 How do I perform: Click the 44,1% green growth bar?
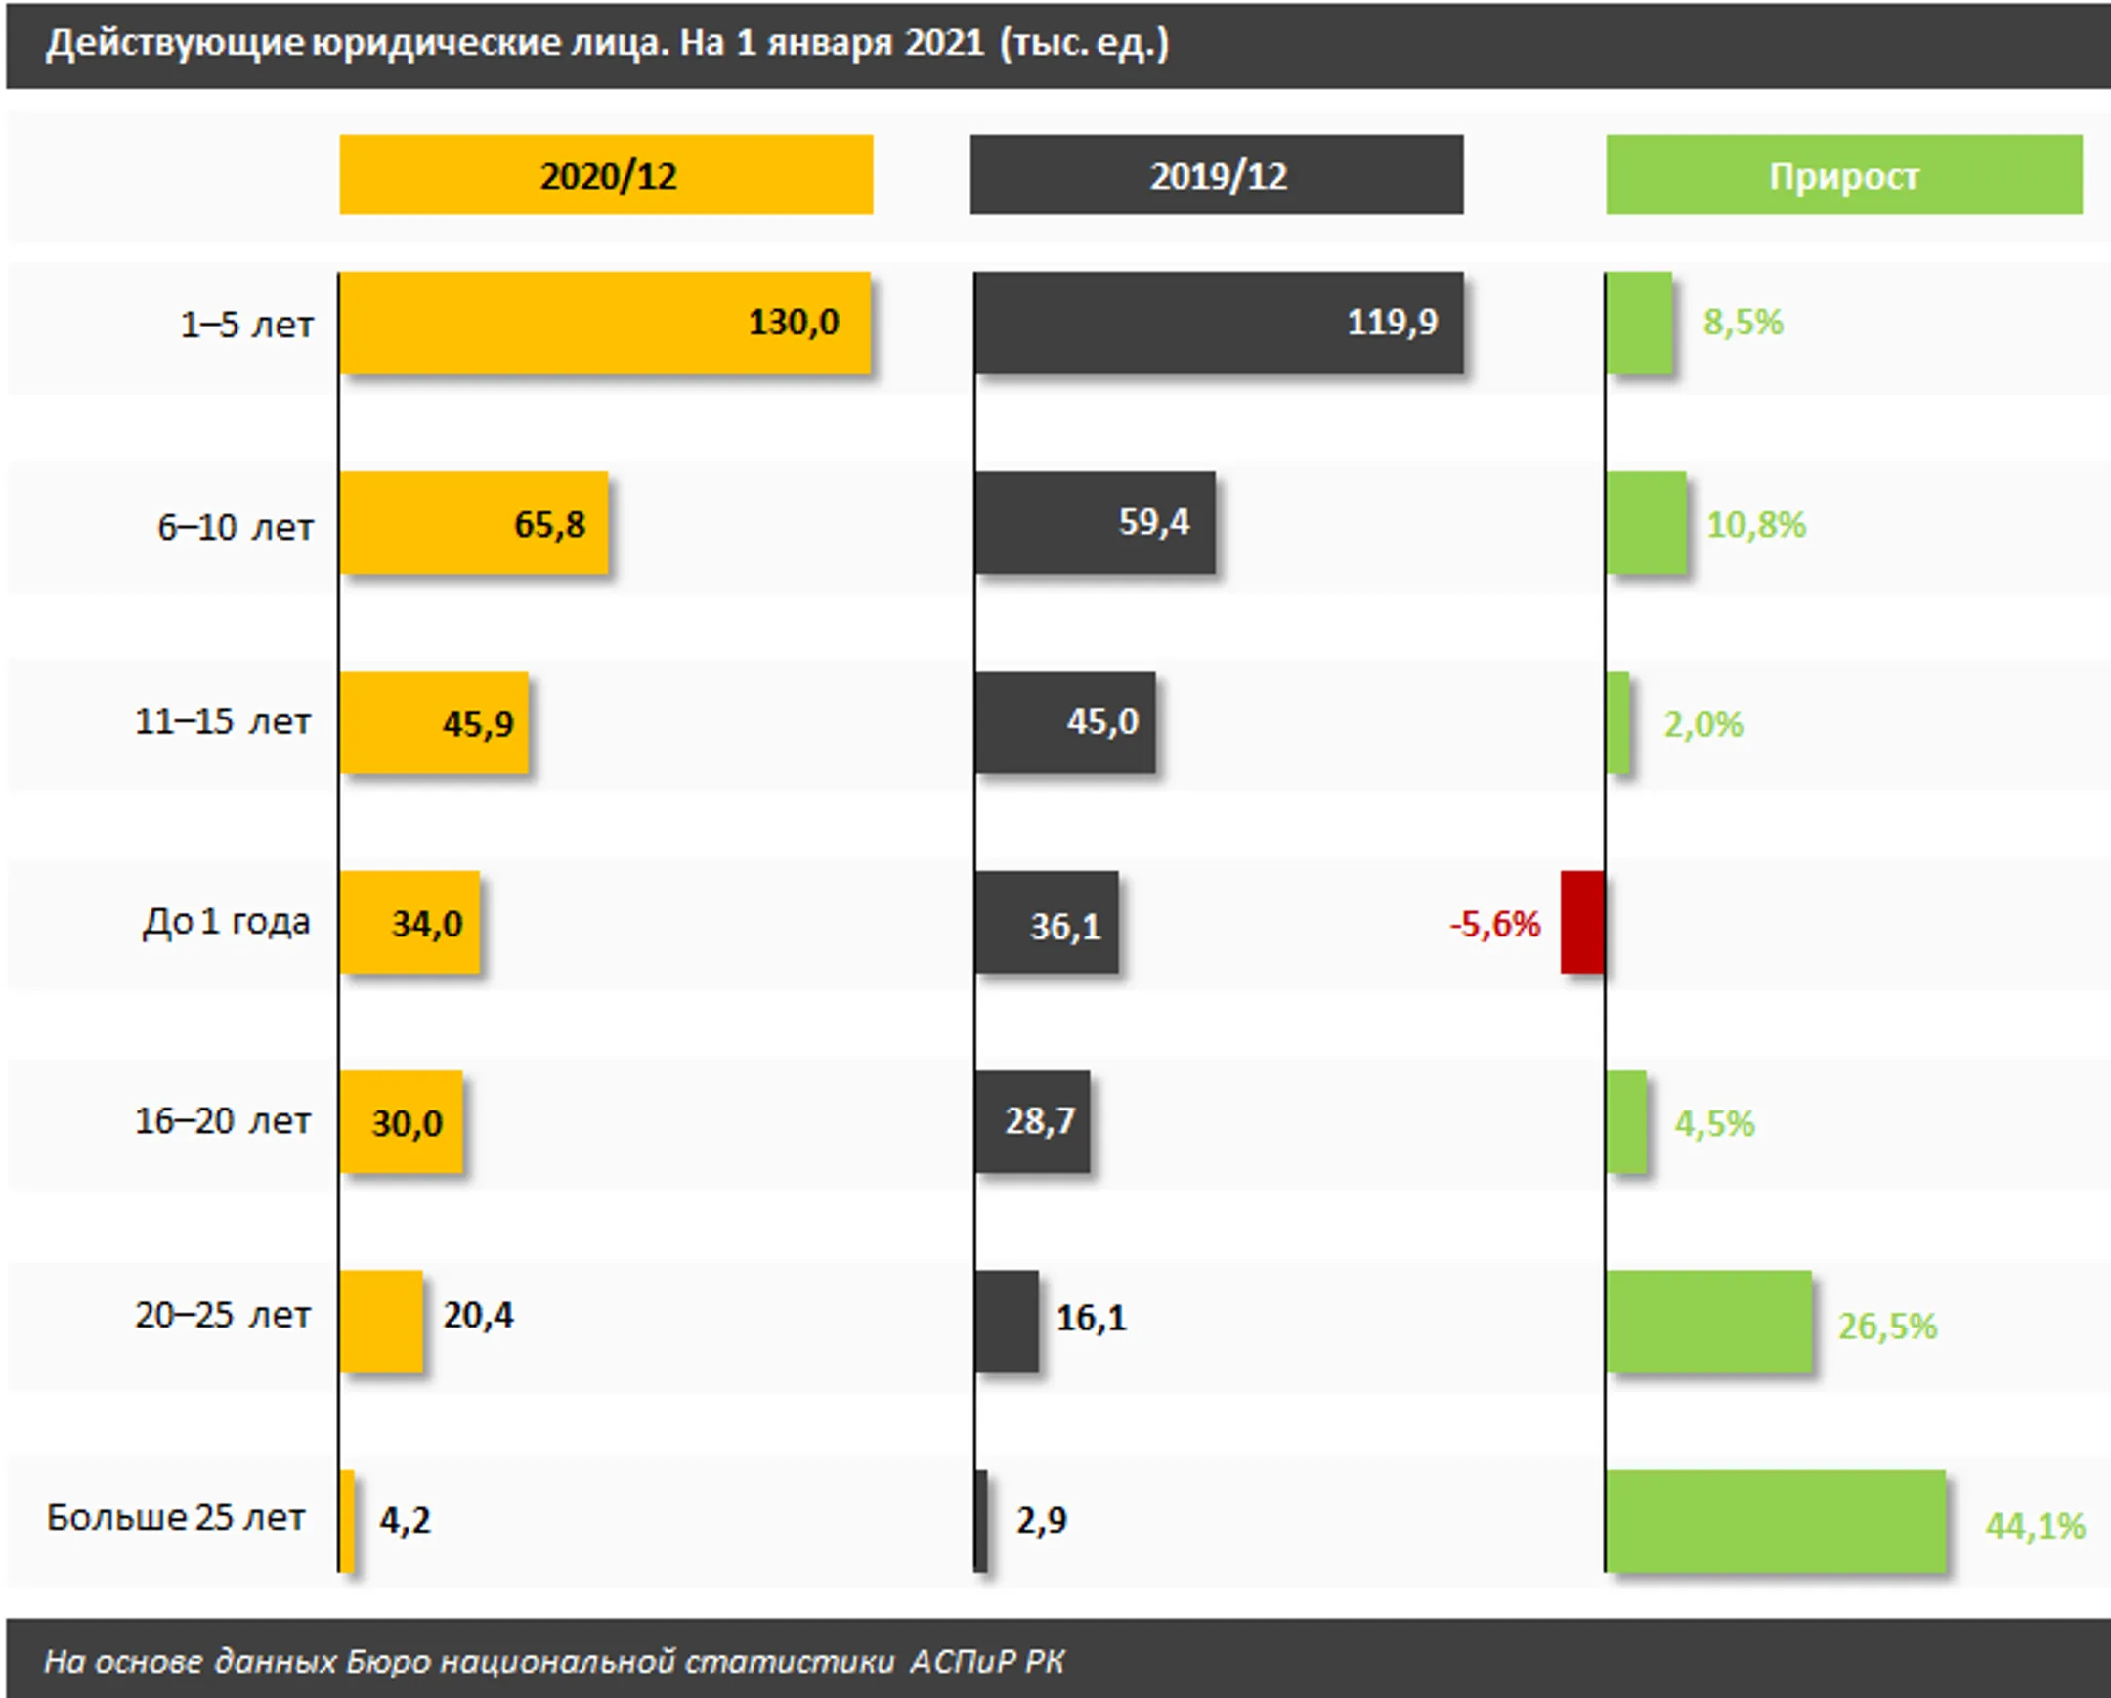[1775, 1521]
